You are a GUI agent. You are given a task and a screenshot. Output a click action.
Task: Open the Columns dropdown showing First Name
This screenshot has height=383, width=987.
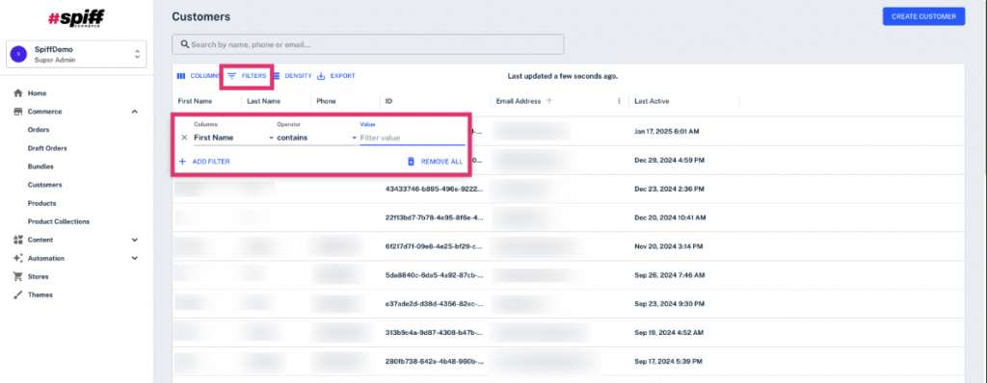click(233, 137)
